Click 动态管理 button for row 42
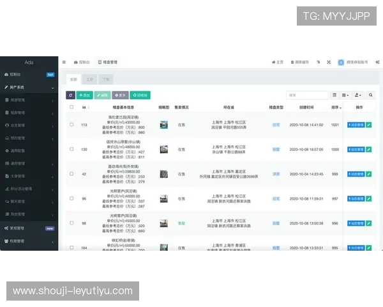Screen dimensions: 383x307 356,174
